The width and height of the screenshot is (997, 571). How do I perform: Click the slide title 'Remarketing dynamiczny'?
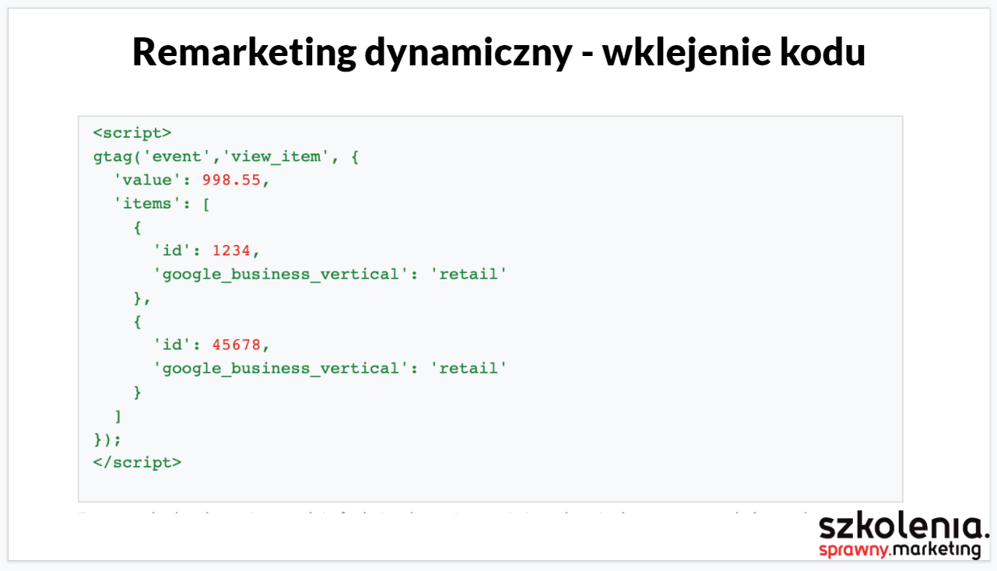pyautogui.click(x=352, y=53)
